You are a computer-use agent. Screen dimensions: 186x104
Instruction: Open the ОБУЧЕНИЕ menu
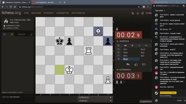[x=36, y=13]
